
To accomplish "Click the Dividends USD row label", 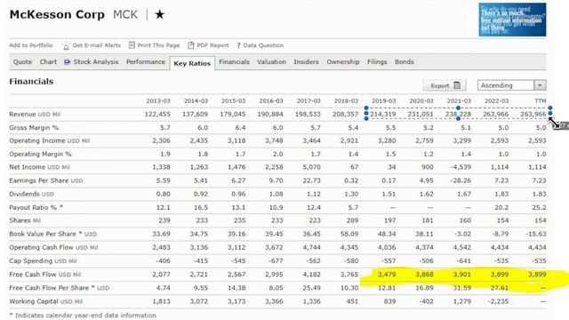I will 32,194.
